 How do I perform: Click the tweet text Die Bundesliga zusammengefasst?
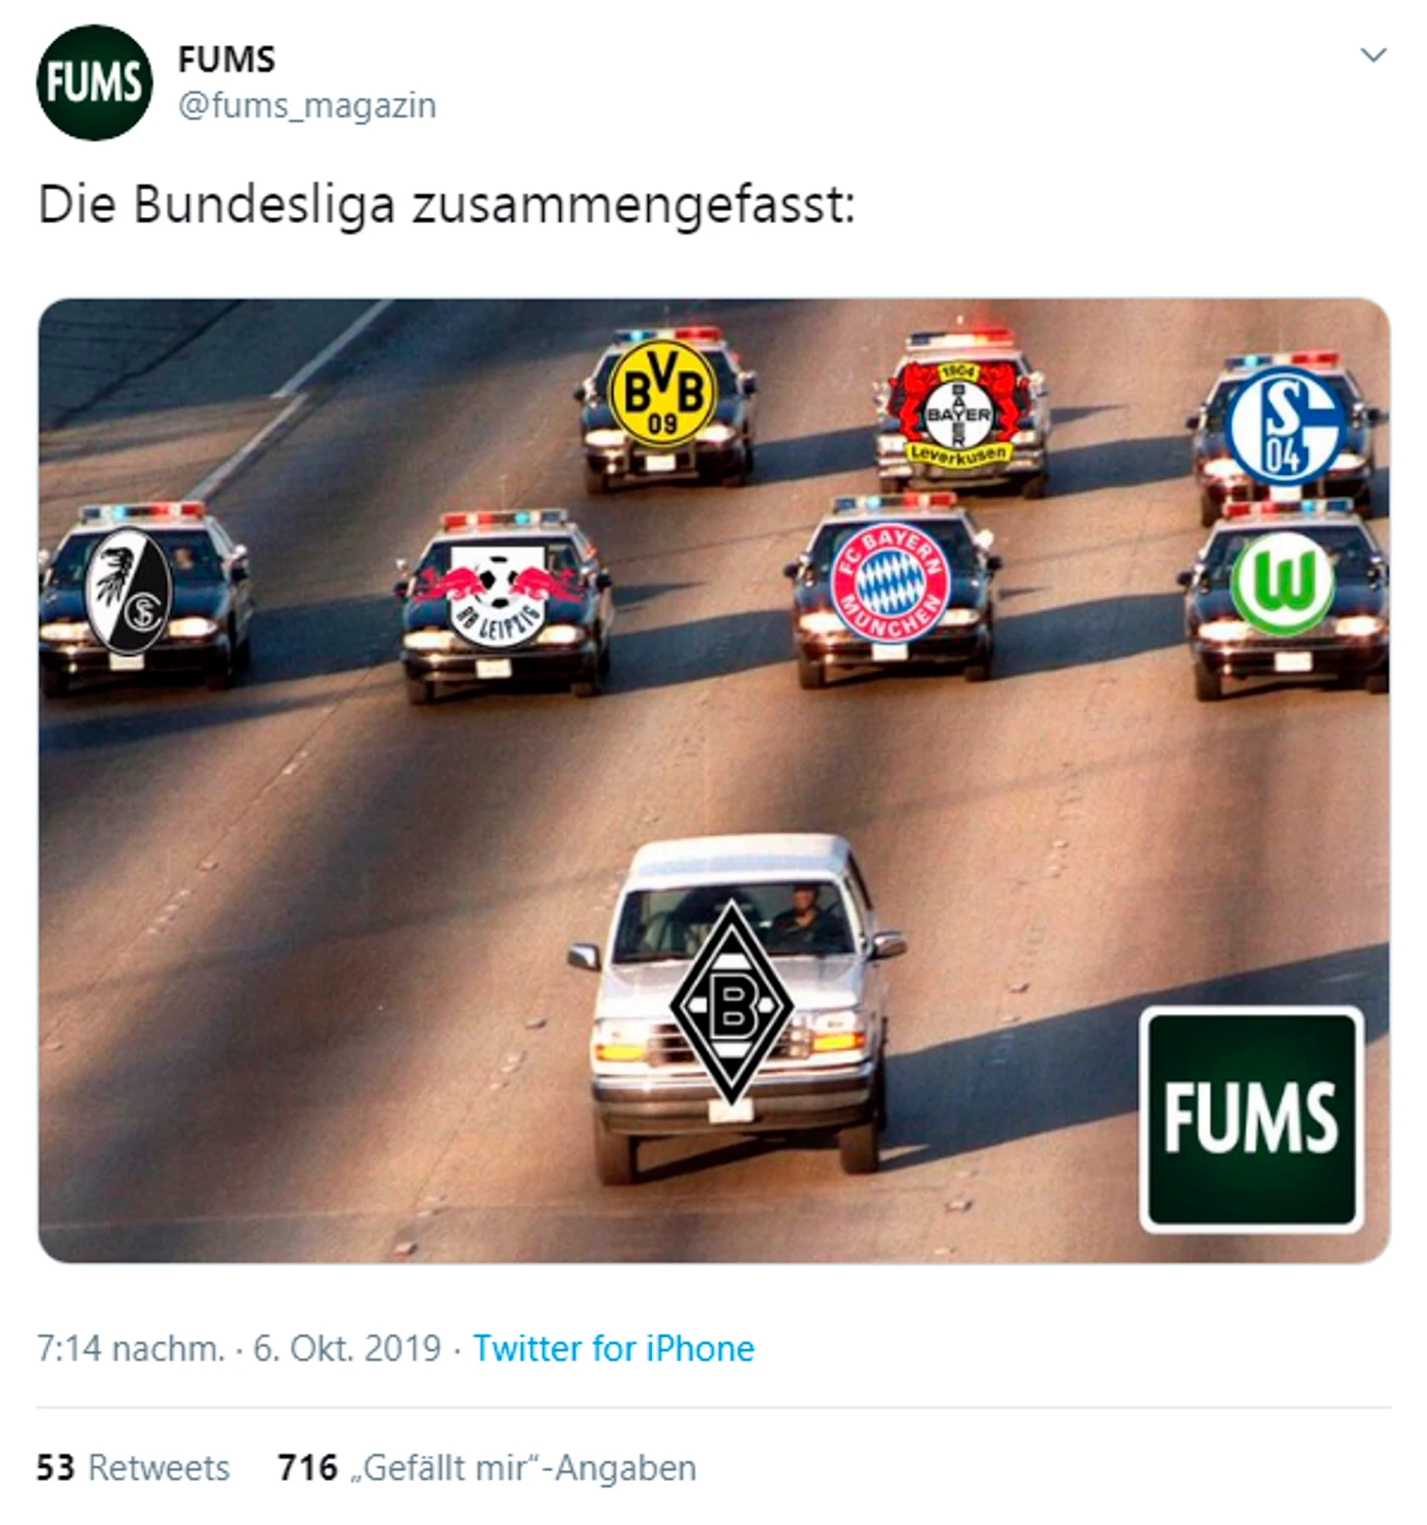pos(446,205)
